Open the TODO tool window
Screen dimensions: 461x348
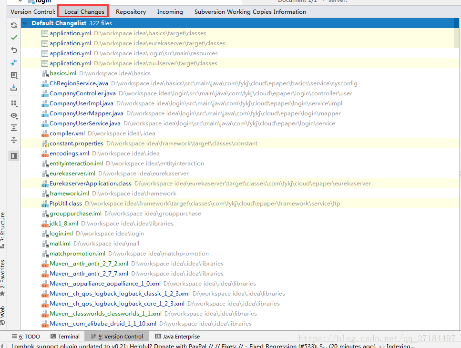26,336
